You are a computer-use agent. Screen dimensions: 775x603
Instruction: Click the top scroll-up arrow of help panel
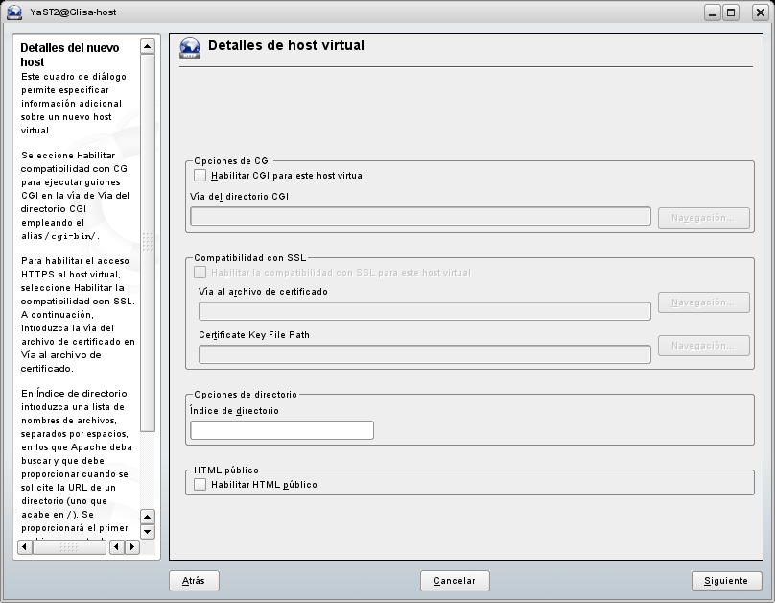click(147, 45)
